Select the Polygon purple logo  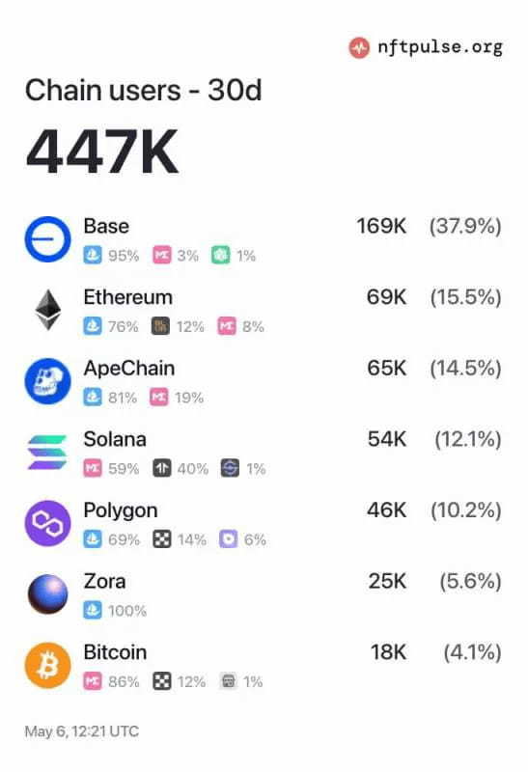coord(47,523)
